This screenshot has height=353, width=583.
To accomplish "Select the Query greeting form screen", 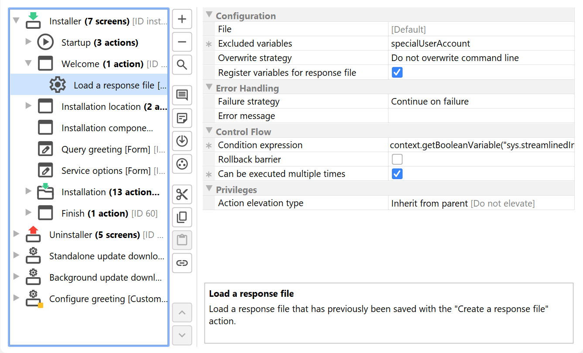I will pos(106,149).
